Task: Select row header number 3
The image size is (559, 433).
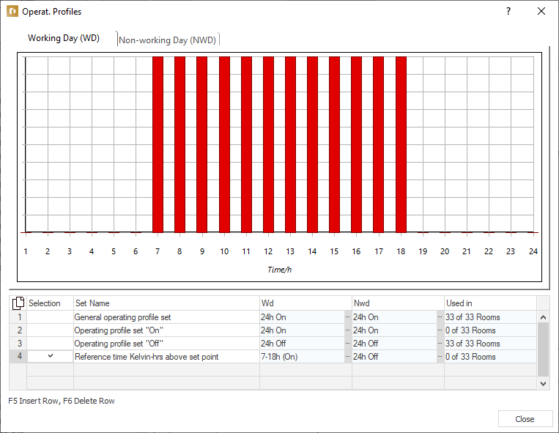Action: coord(18,343)
